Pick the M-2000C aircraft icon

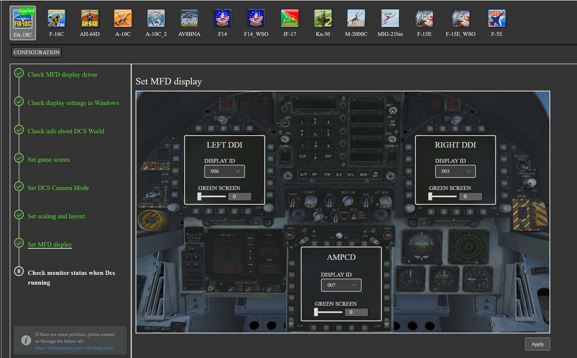[356, 19]
